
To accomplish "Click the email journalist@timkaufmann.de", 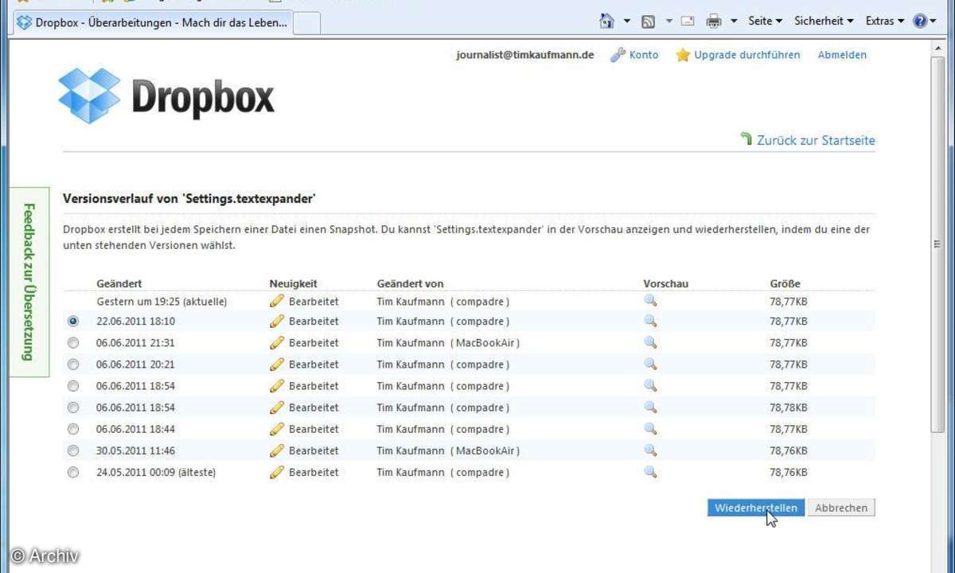I will coord(525,55).
